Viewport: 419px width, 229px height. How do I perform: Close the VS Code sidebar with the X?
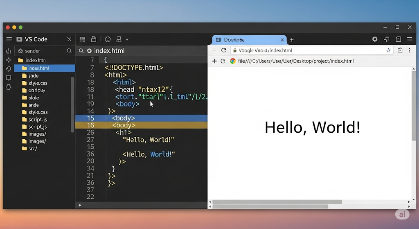69,39
